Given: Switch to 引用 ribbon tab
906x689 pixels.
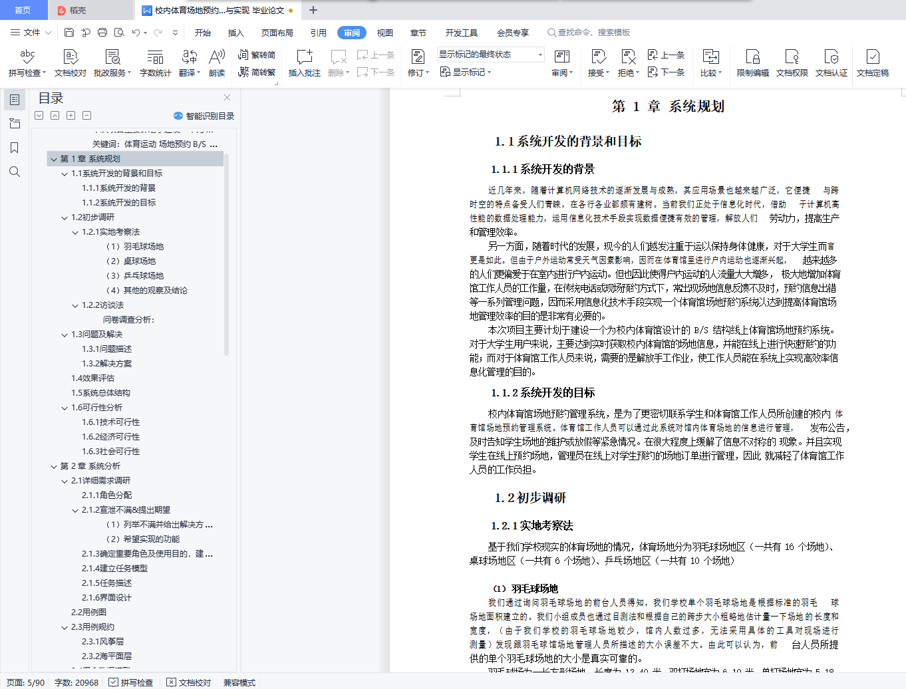Looking at the screenshot, I should (x=319, y=33).
